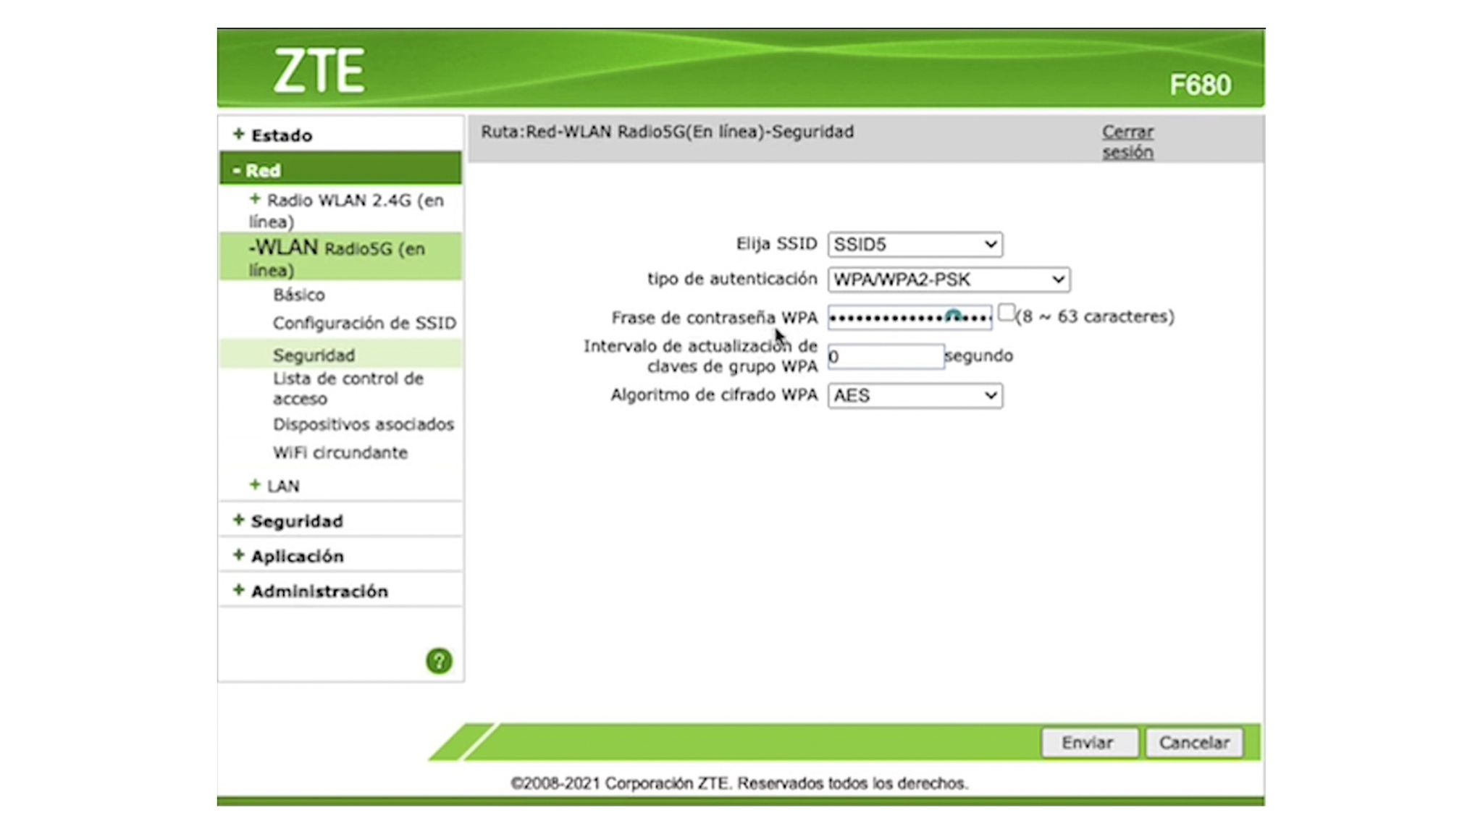Open the tipo de autenticación dropdown

pos(949,279)
